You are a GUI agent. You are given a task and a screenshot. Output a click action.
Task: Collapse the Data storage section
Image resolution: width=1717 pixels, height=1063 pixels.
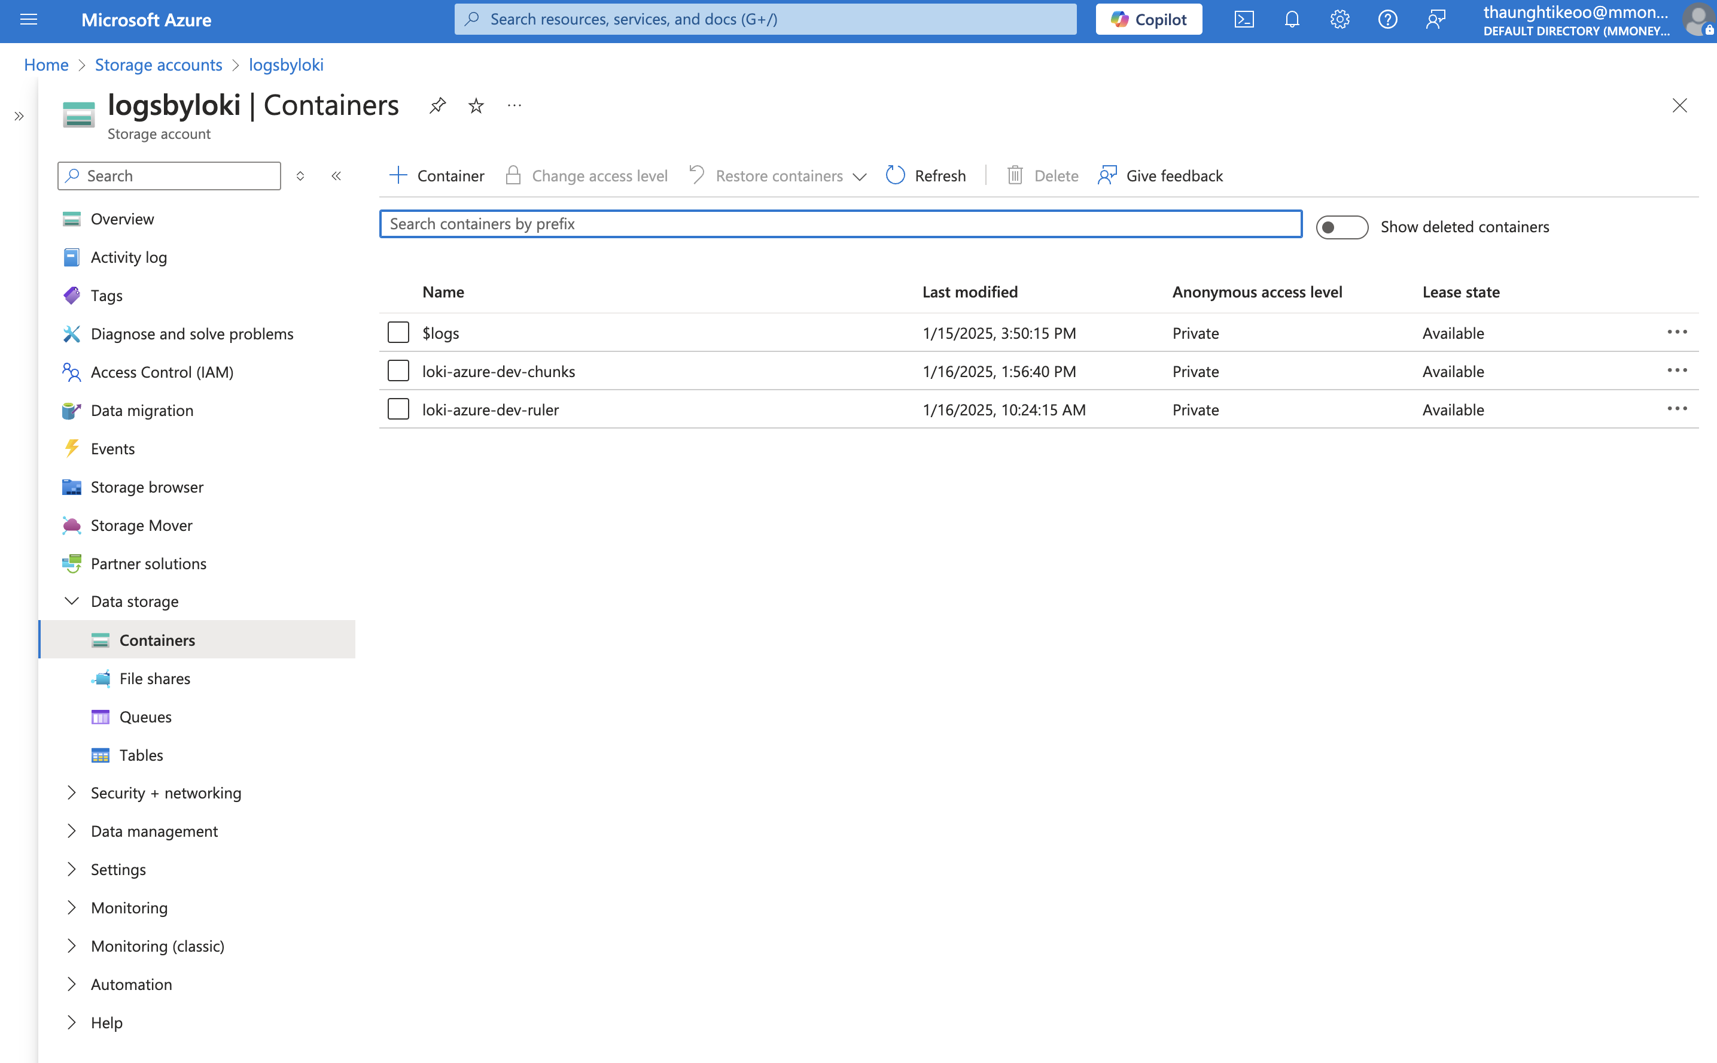click(x=72, y=601)
